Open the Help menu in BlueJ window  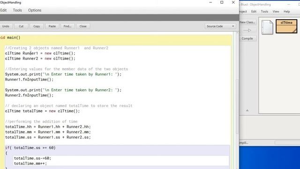click(x=286, y=11)
